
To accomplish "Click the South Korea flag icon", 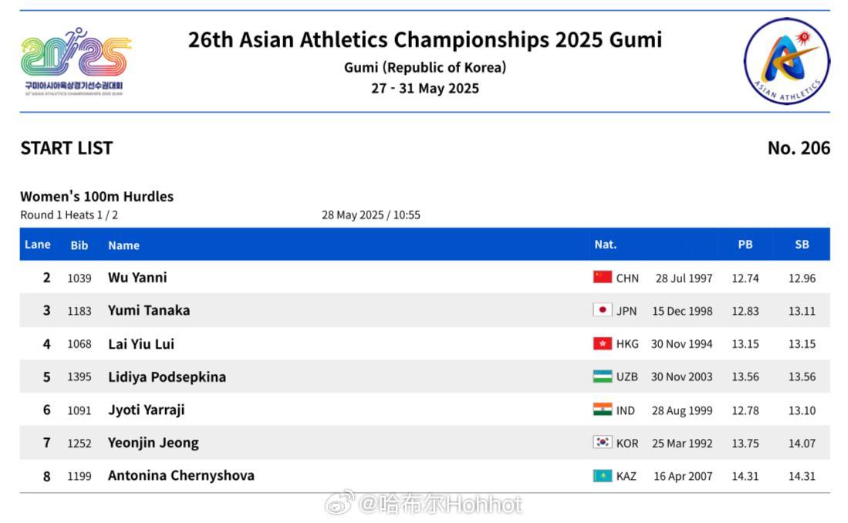I will click(602, 442).
